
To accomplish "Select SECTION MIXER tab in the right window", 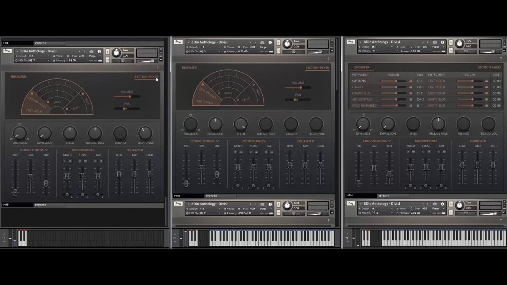I will point(490,67).
